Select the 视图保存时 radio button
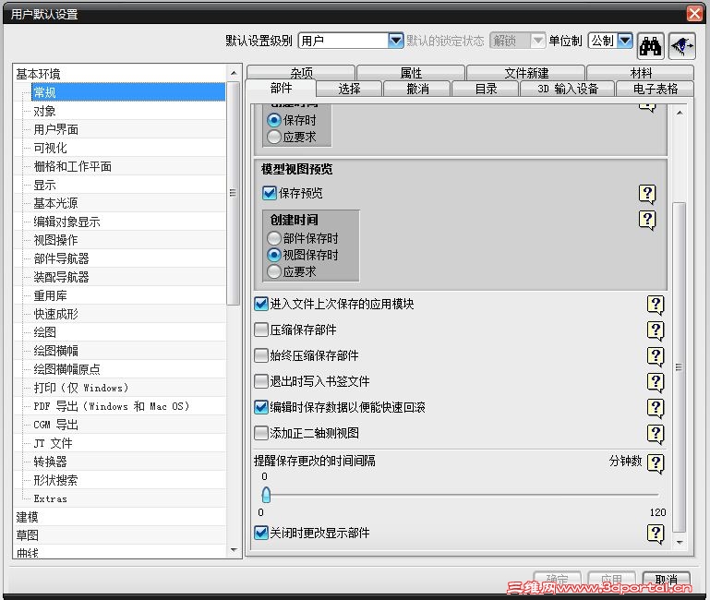The image size is (710, 600). click(274, 255)
